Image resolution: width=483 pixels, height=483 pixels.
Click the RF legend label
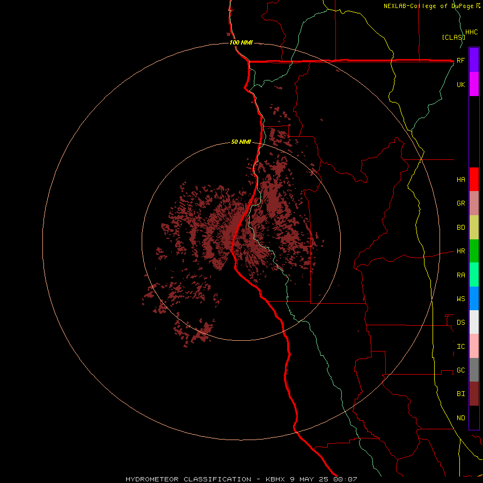coord(461,60)
